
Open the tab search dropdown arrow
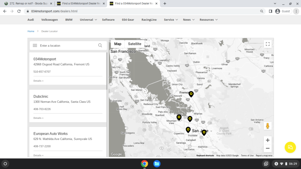(275, 3)
